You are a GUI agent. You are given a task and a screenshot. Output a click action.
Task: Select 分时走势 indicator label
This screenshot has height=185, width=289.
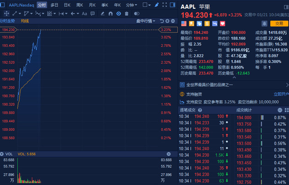[x=7, y=21]
